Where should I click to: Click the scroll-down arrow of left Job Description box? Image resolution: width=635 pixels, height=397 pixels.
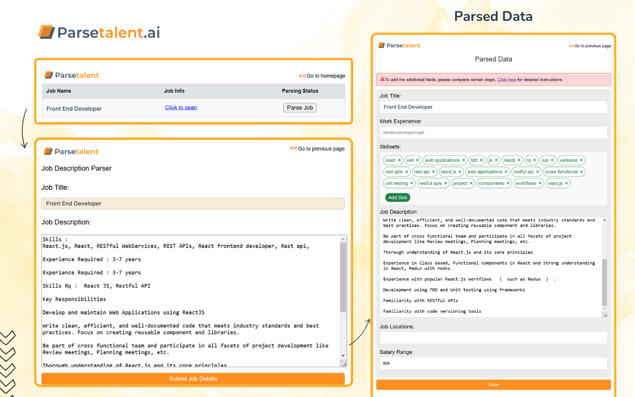[x=343, y=356]
